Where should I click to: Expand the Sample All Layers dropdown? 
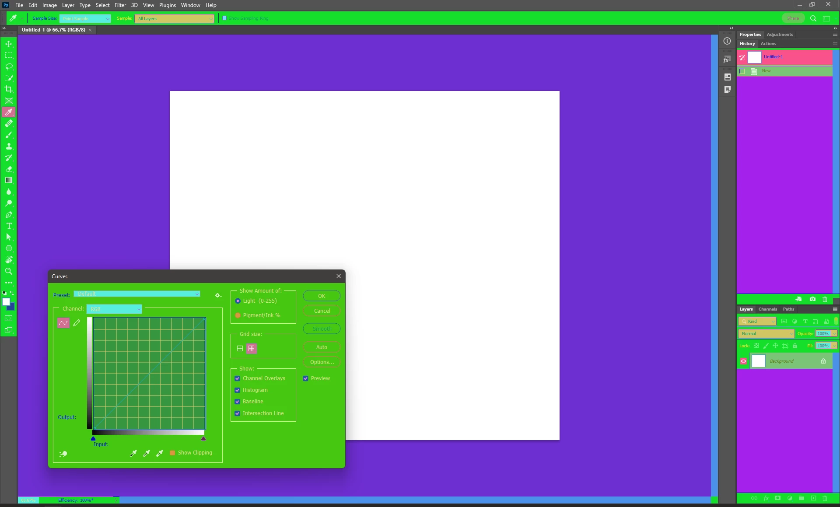tap(174, 18)
